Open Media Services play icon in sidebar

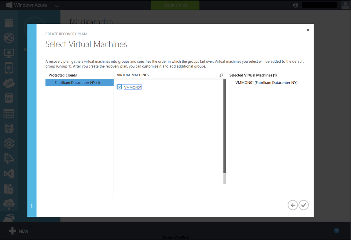(x=9, y=144)
